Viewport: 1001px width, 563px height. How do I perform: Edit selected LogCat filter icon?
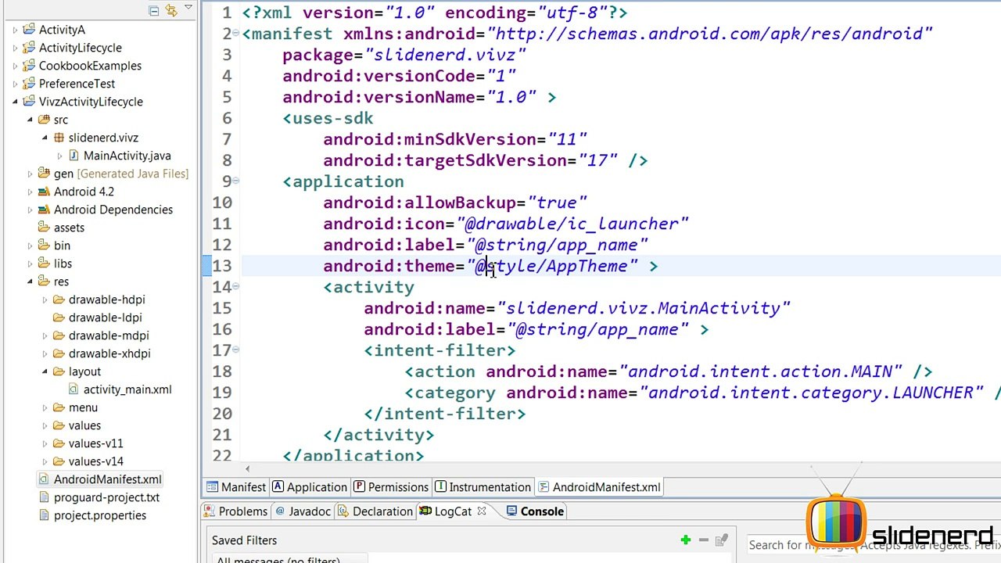(722, 540)
